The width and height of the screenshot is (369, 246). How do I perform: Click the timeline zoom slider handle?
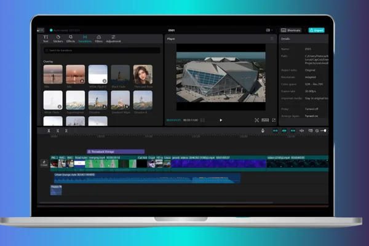[x=325, y=130]
